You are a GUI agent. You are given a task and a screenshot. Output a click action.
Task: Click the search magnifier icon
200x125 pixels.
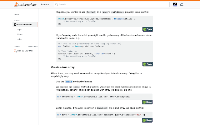57,4
